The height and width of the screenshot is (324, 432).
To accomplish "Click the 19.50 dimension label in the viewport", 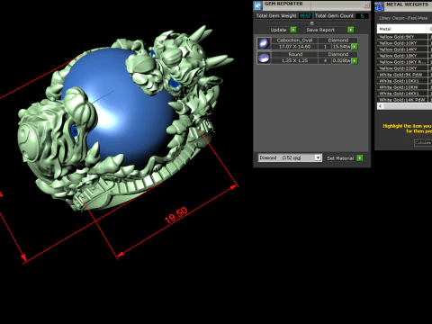I will pyautogui.click(x=176, y=215).
